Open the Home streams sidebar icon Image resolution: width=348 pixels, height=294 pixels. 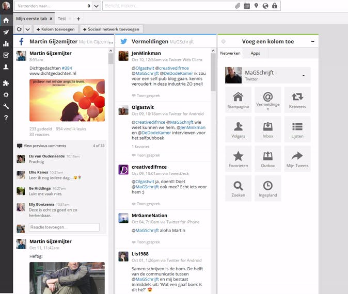click(x=6, y=21)
